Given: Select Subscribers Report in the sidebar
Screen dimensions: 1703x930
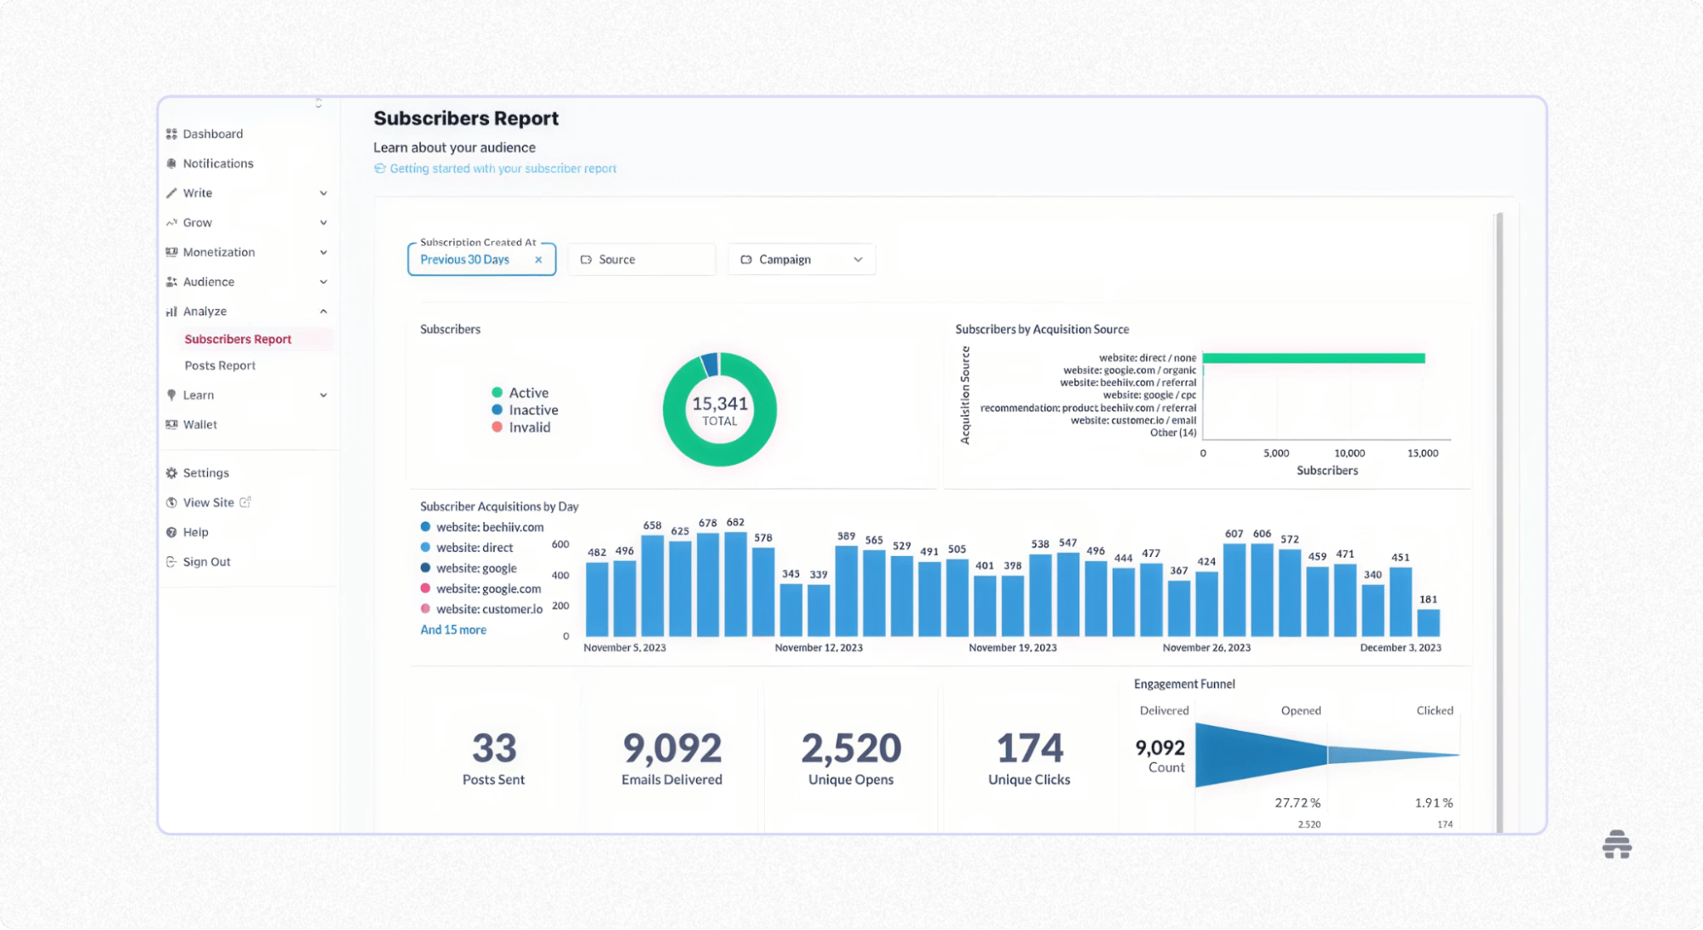Looking at the screenshot, I should (x=238, y=338).
